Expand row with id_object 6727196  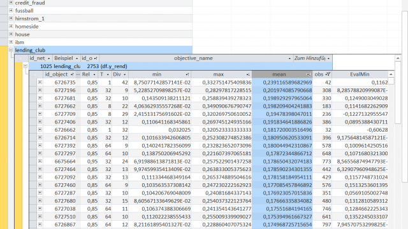tap(40, 90)
